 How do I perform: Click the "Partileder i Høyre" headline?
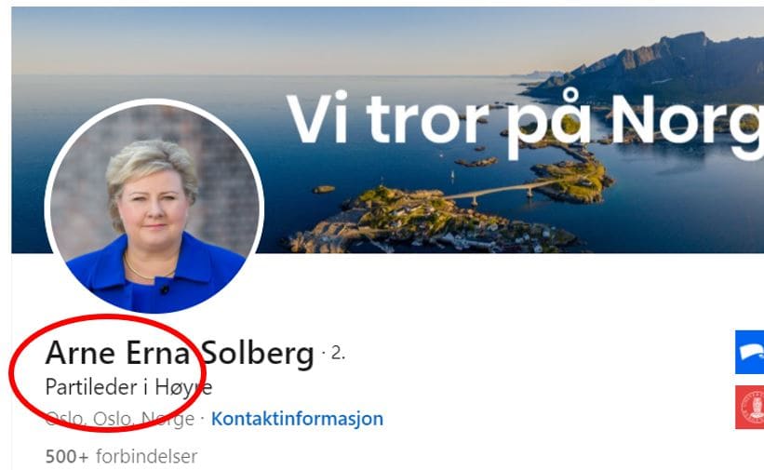click(x=128, y=387)
